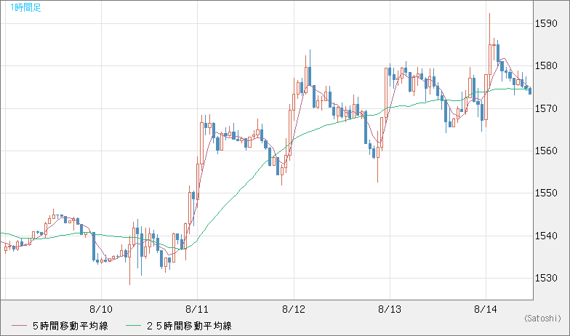Click the 1550 price axis label
The height and width of the screenshot is (336, 570).
[x=546, y=193]
